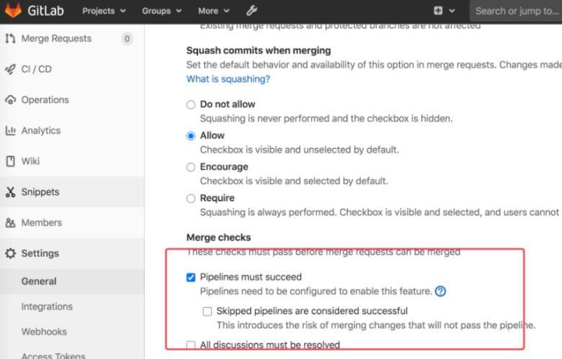Open the Wiki book icon
This screenshot has height=359, width=562.
pos(10,161)
